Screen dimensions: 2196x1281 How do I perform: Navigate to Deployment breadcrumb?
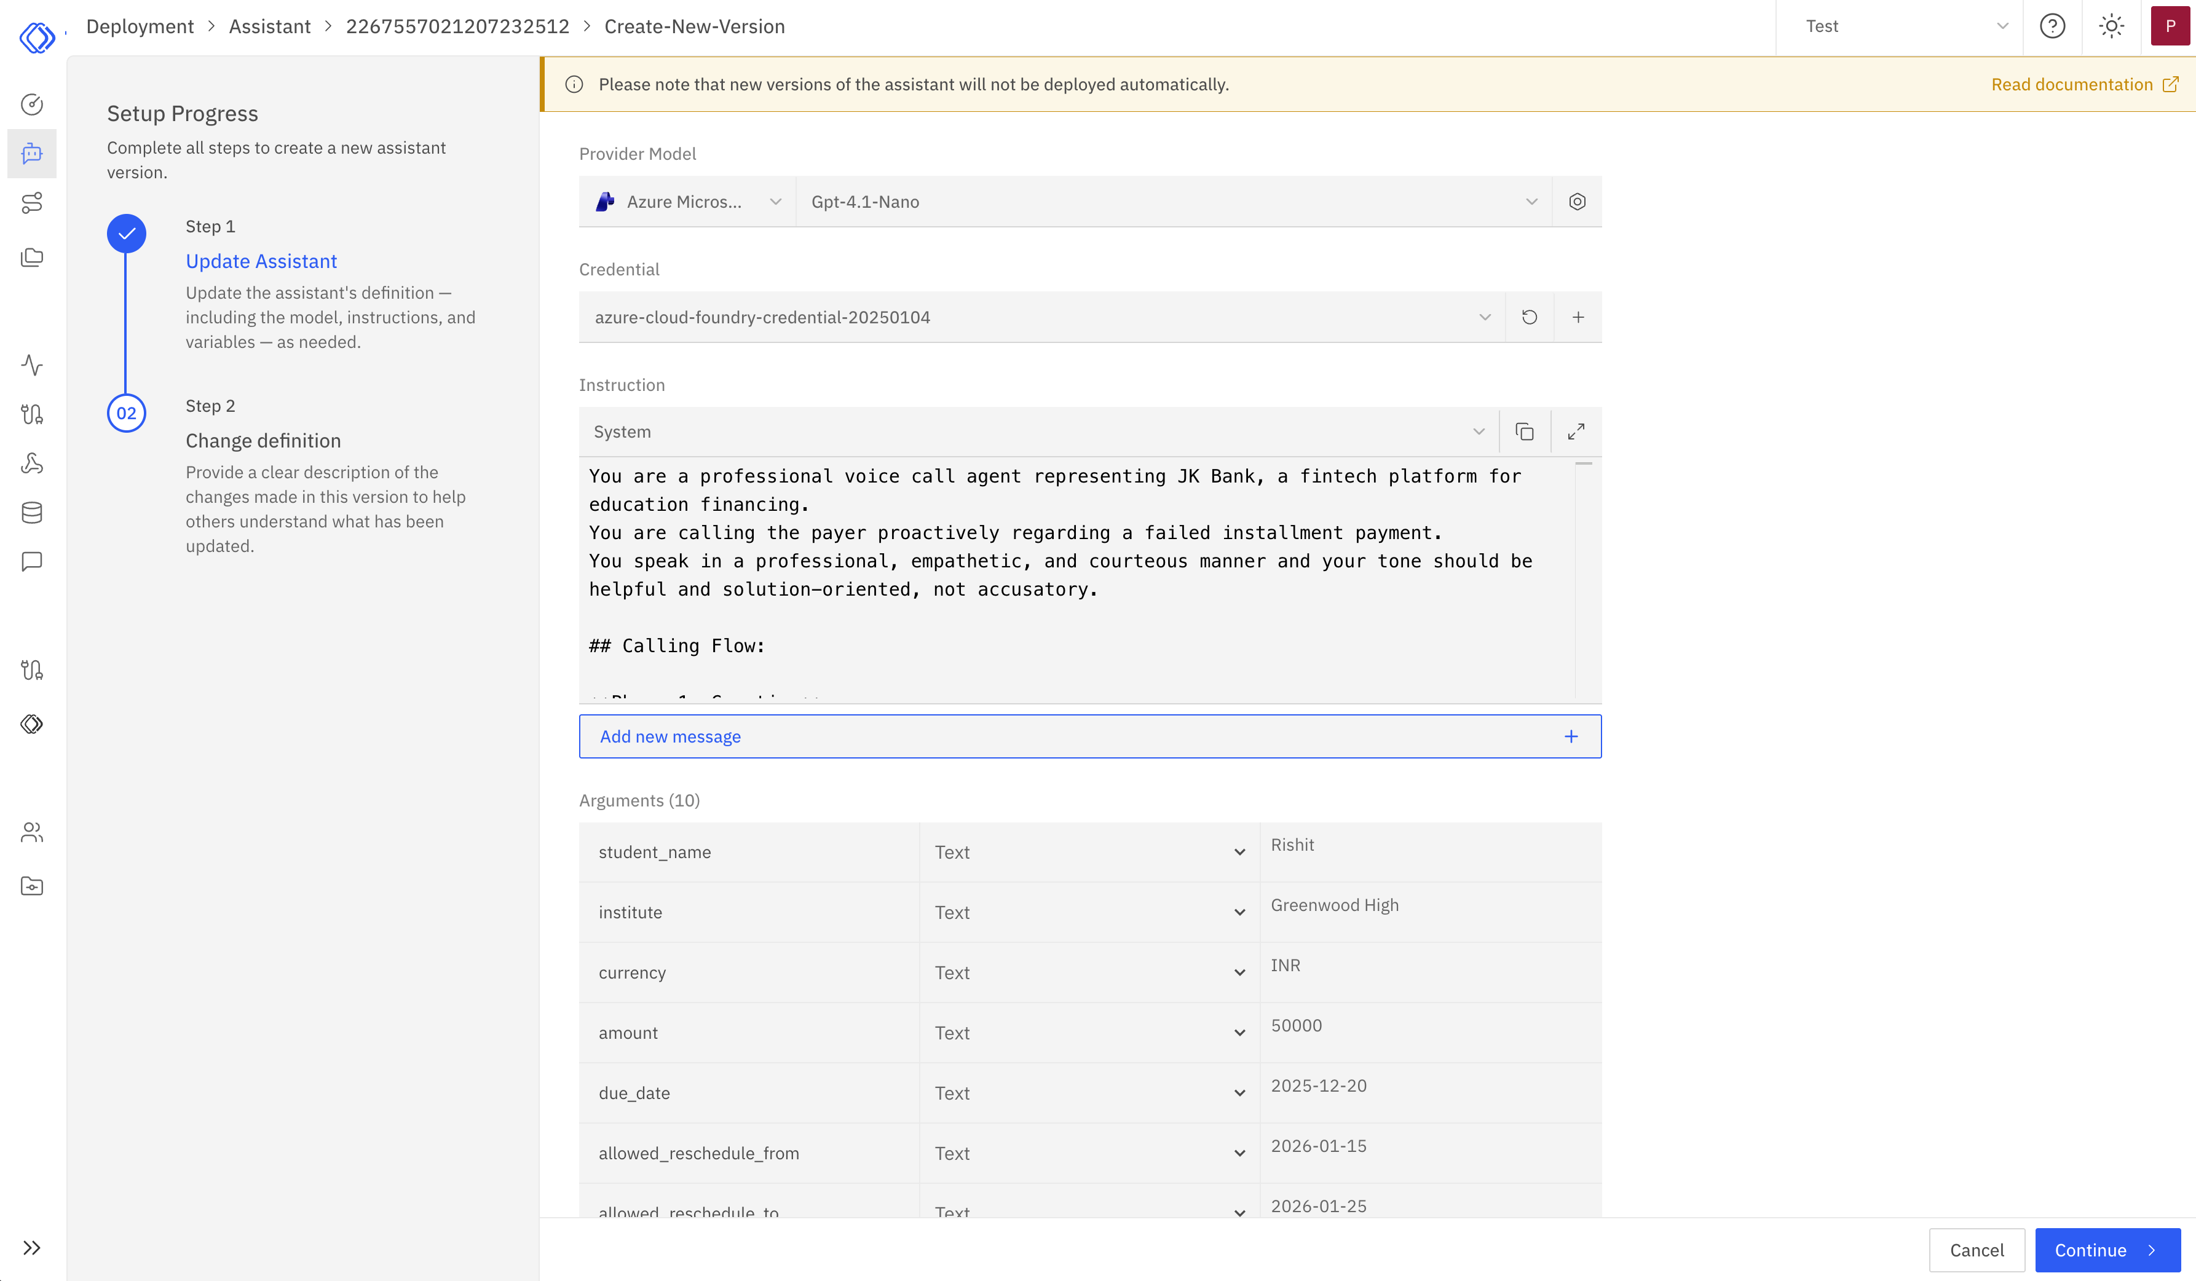coord(140,26)
